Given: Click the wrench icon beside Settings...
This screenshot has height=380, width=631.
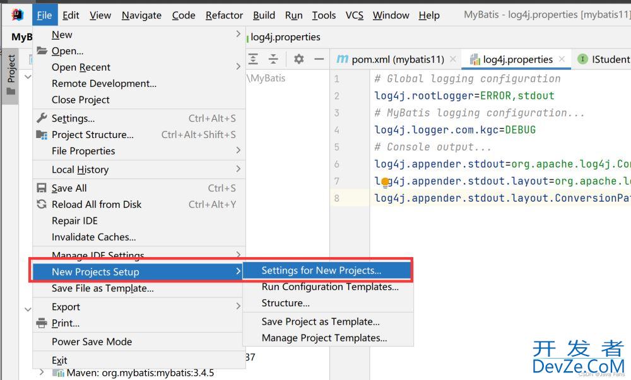Looking at the screenshot, I should (x=42, y=118).
